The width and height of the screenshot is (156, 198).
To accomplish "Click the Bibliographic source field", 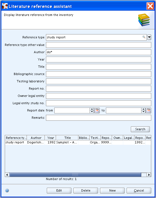I will pos(99,74).
